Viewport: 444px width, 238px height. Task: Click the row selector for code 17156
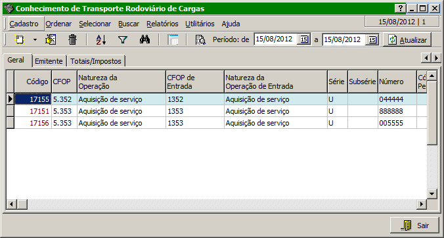pos(11,123)
